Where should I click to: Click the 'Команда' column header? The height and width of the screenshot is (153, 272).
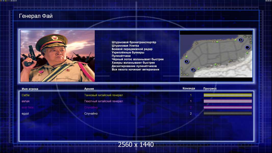(x=189, y=88)
